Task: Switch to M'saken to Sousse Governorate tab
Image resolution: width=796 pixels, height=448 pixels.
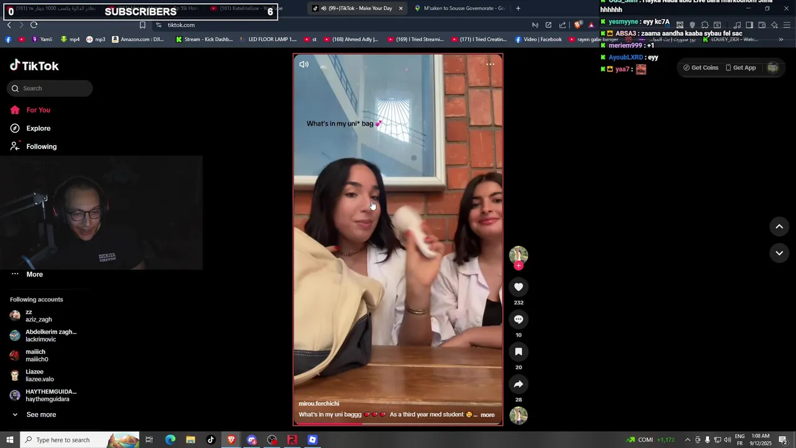Action: (x=460, y=8)
